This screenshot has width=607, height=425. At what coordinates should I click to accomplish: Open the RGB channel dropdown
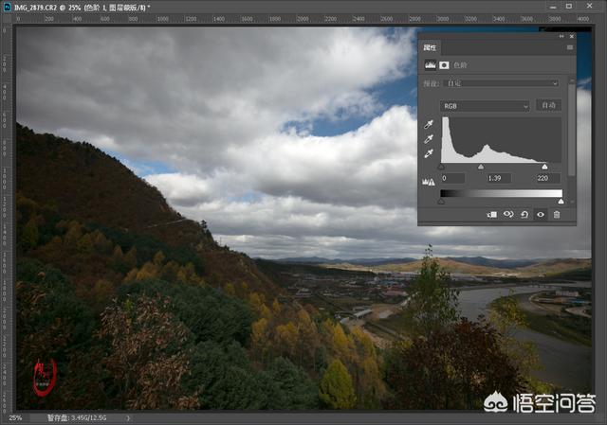tap(485, 106)
